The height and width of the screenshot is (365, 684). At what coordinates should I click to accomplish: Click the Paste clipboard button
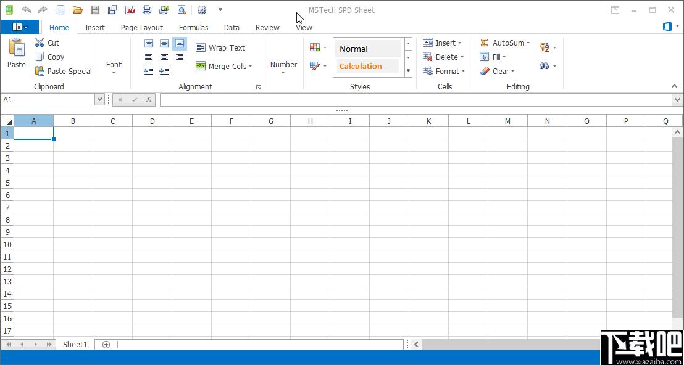[17, 54]
